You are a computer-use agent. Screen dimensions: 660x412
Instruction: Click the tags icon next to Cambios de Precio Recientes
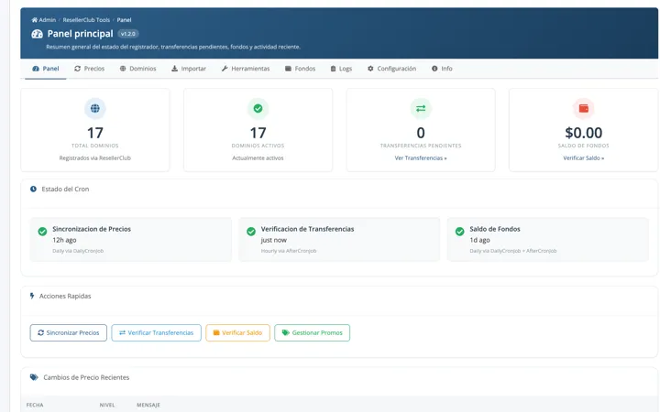[x=34, y=377]
